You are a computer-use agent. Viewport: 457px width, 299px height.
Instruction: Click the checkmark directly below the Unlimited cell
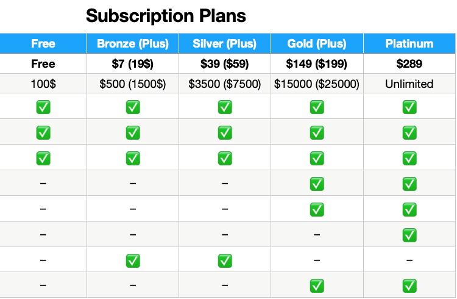point(409,107)
